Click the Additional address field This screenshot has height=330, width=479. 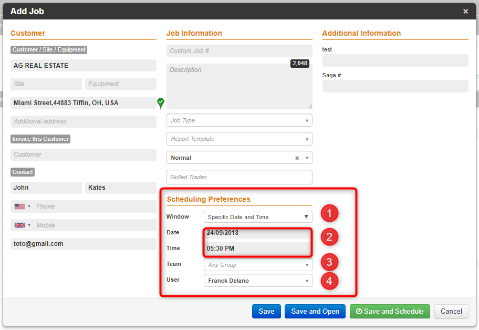pos(84,121)
